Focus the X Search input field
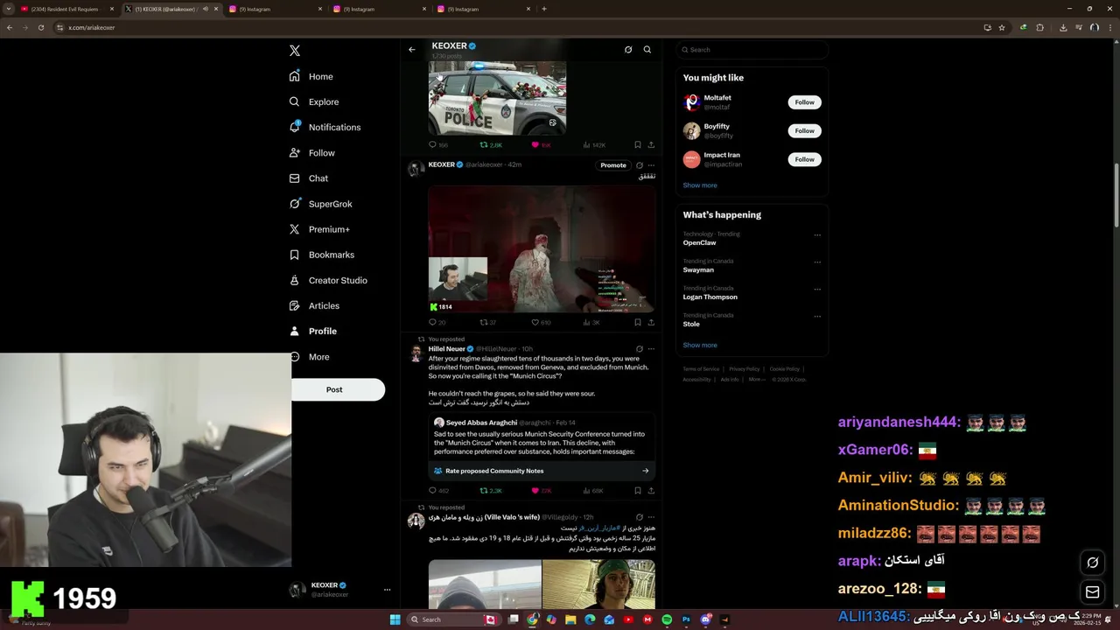This screenshot has height=630, width=1120. point(752,50)
